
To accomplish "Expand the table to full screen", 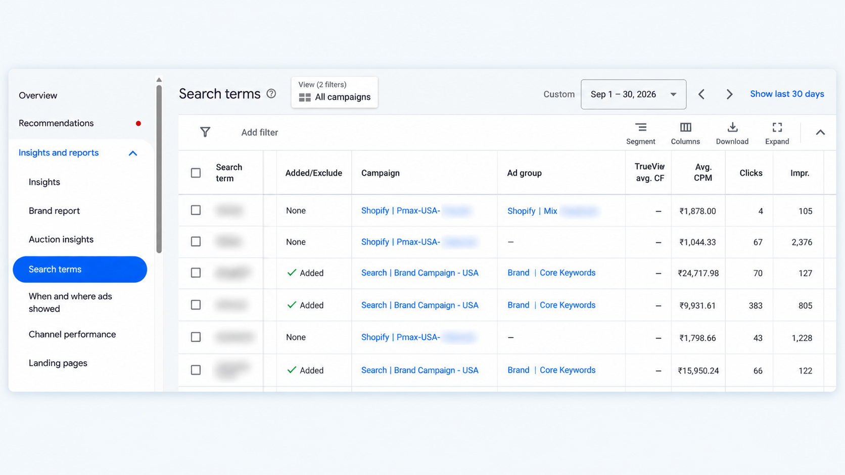I will coord(777,134).
